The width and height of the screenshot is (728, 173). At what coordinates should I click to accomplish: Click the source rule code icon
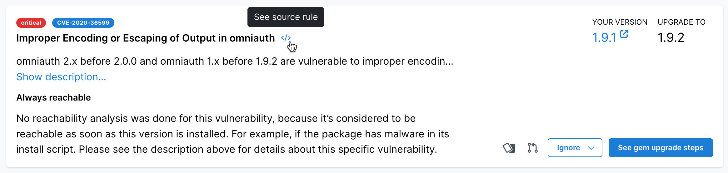(286, 38)
